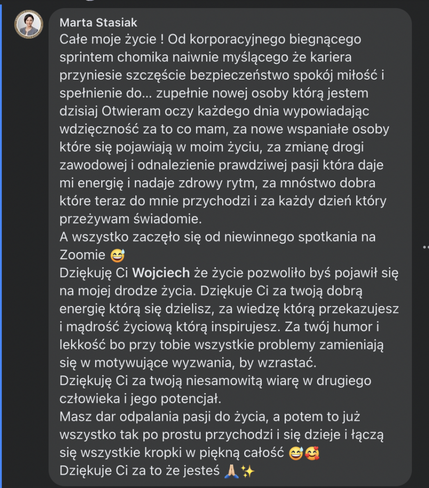Click the line starting A wszystko zaczęło się
This screenshot has height=488, width=429.
218,237
